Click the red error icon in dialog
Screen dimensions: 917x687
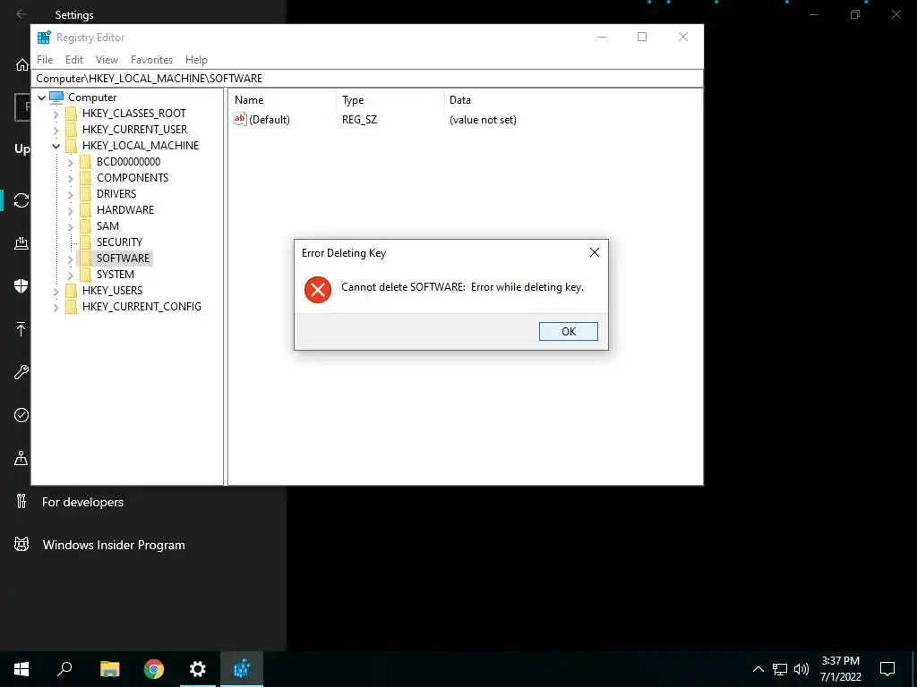point(318,289)
